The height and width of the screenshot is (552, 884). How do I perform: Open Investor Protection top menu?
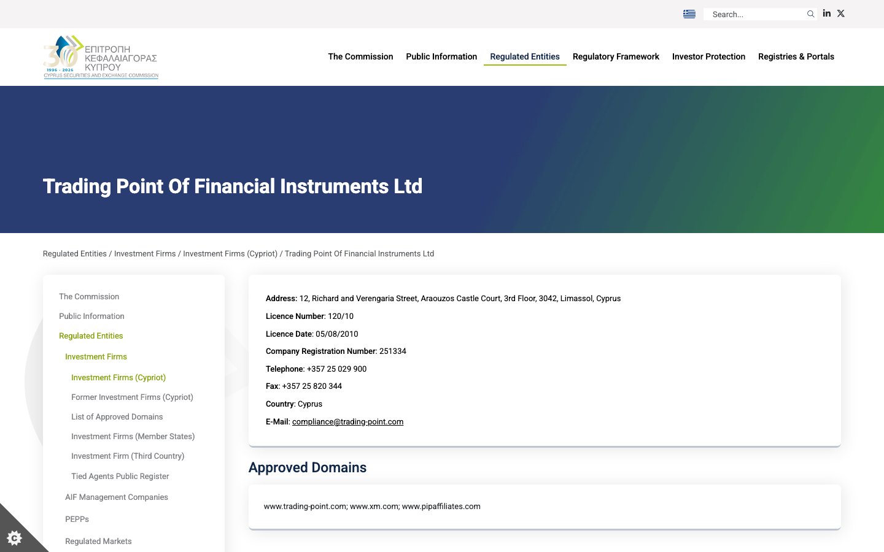pos(708,56)
